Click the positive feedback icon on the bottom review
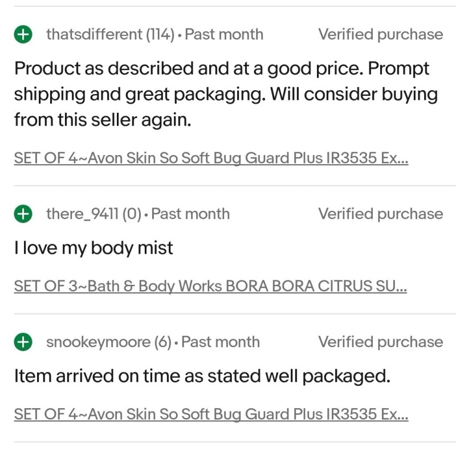The width and height of the screenshot is (456, 456). tap(23, 341)
